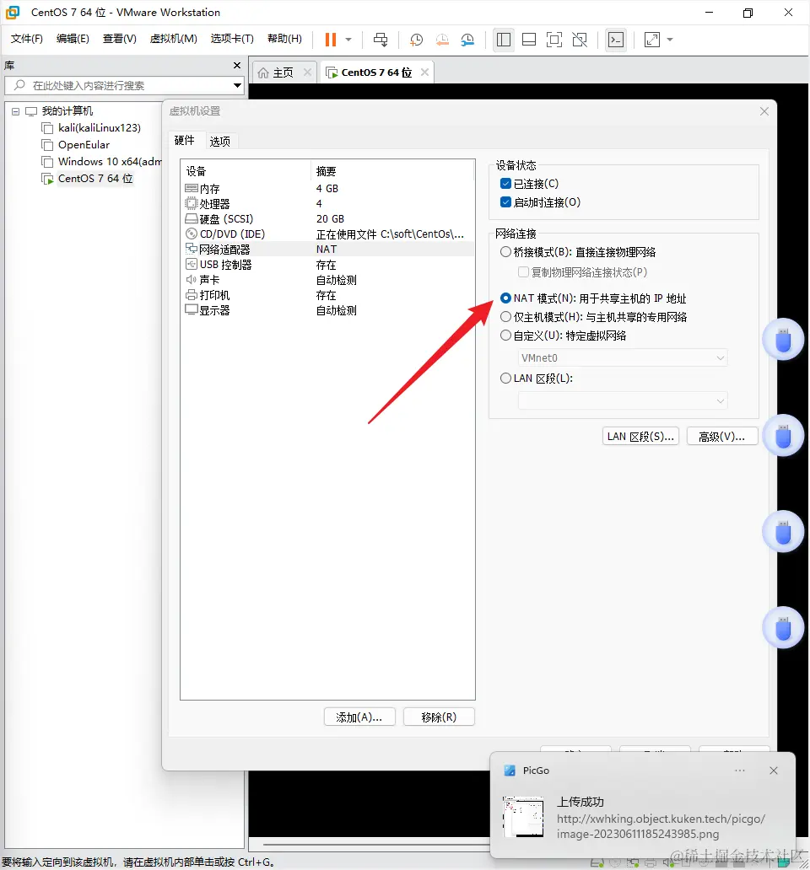Select USB 控制器 device row
Image resolution: width=810 pixels, height=870 pixels.
click(327, 265)
